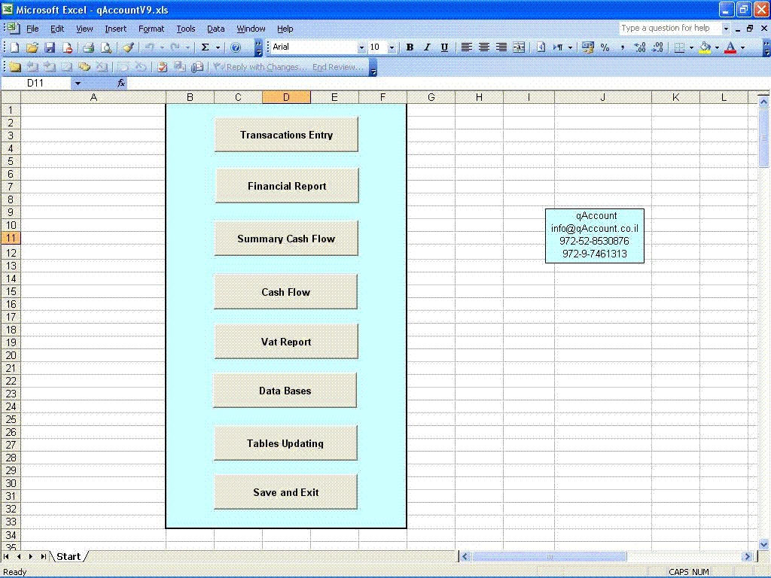Screen dimensions: 771x578
Task: Expand the Fill Color dropdown arrow
Action: 717,47
